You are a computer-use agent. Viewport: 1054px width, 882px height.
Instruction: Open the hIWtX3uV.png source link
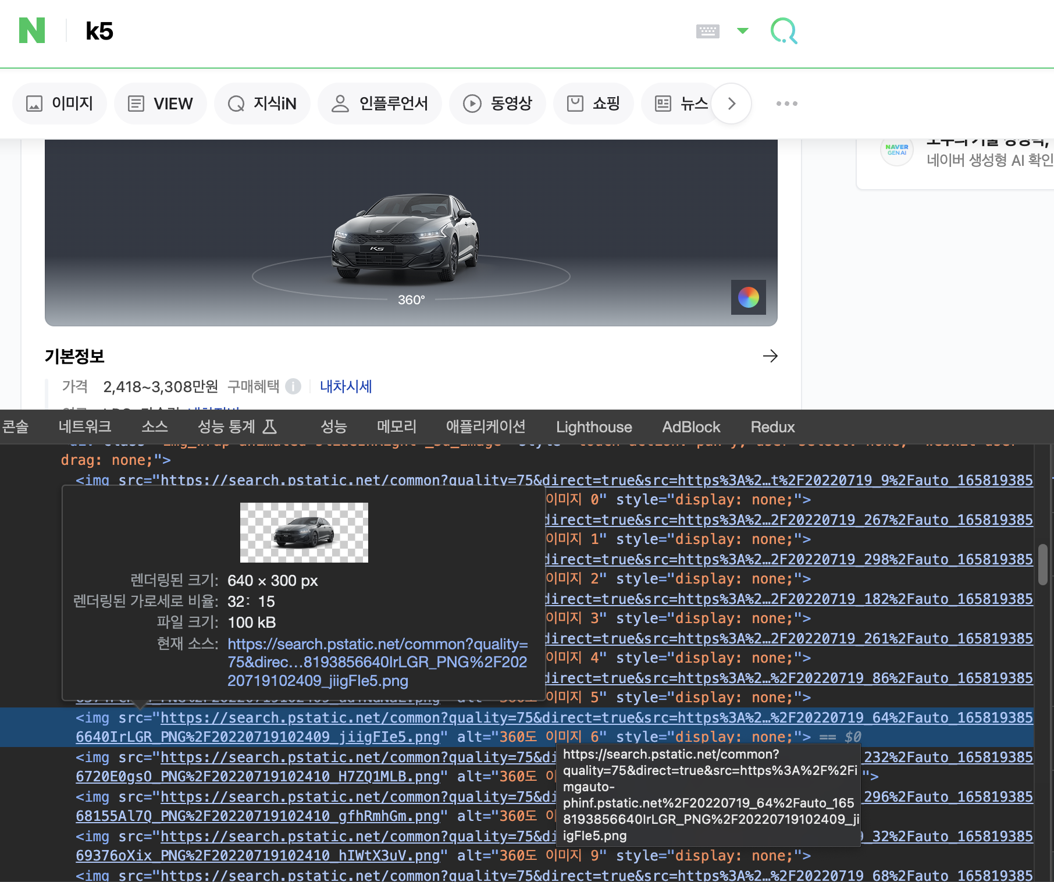[x=258, y=855]
